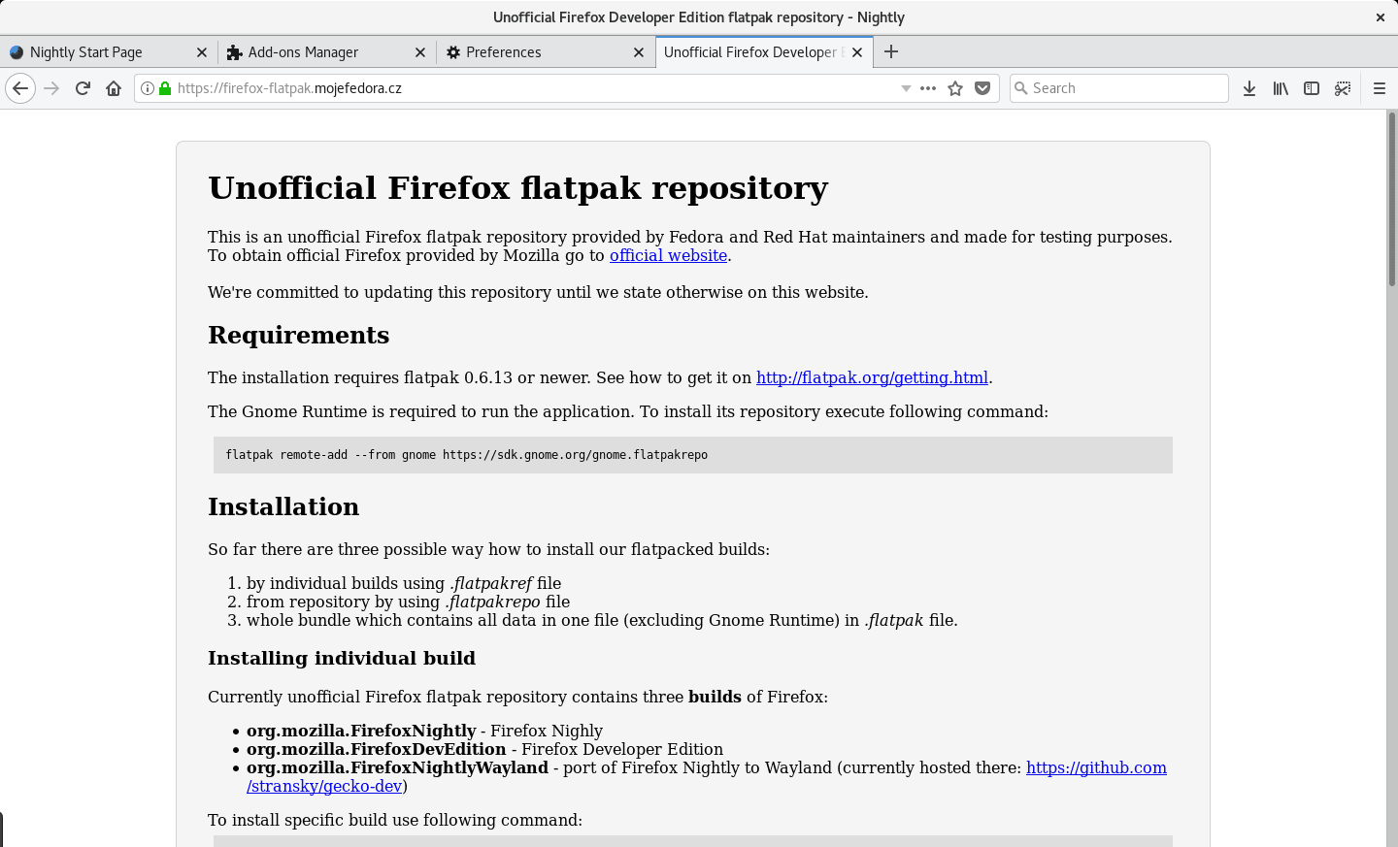Image resolution: width=1398 pixels, height=847 pixels.
Task: Bookmark this page with the star
Action: [955, 88]
